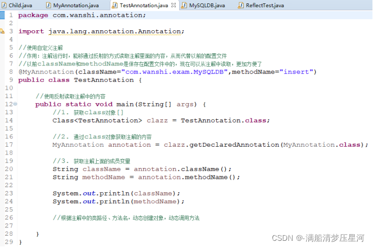Click the class name TestAnnotation on line 9
The width and height of the screenshot is (373, 247).
pos(104,80)
